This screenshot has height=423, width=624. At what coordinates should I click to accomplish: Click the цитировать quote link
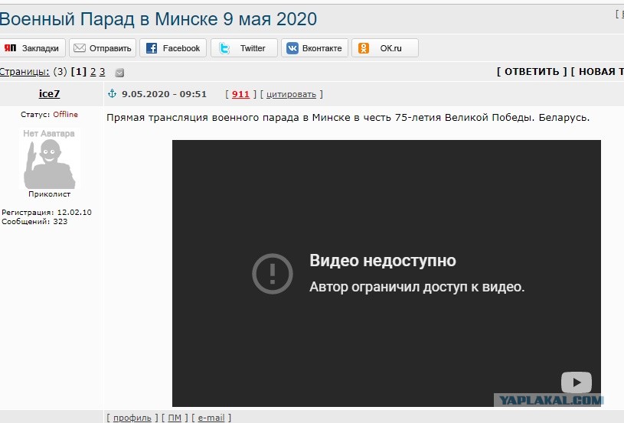coord(291,95)
